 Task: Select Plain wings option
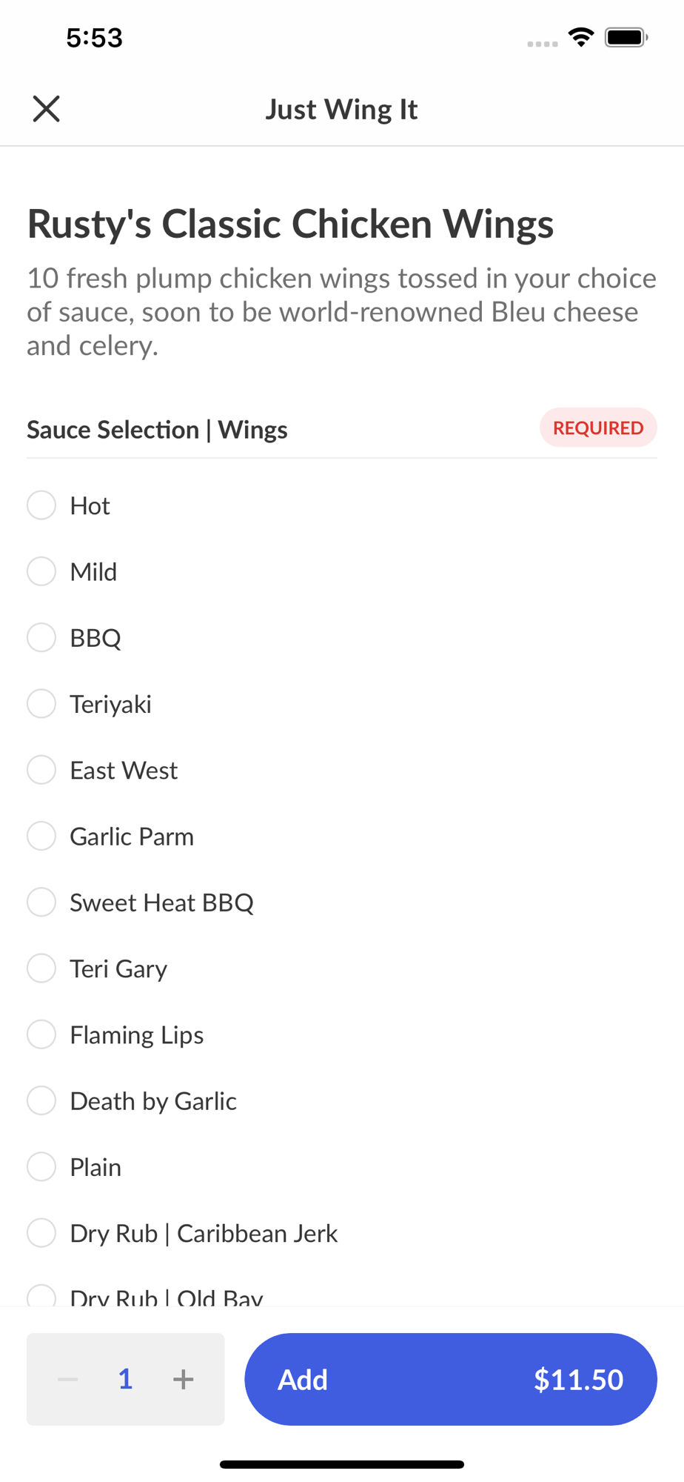(x=41, y=1167)
